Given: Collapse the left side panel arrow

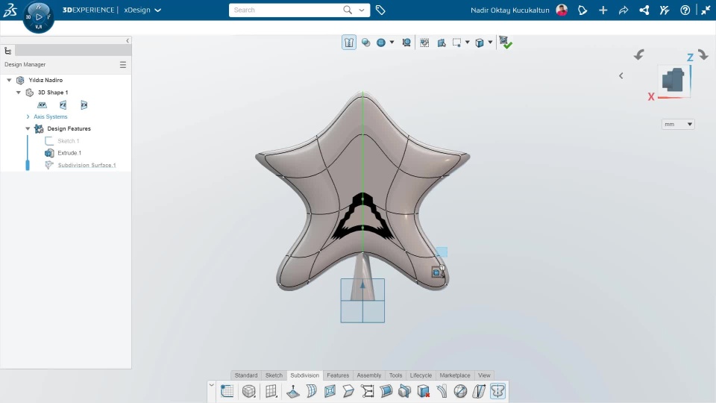Looking at the screenshot, I should [128, 40].
